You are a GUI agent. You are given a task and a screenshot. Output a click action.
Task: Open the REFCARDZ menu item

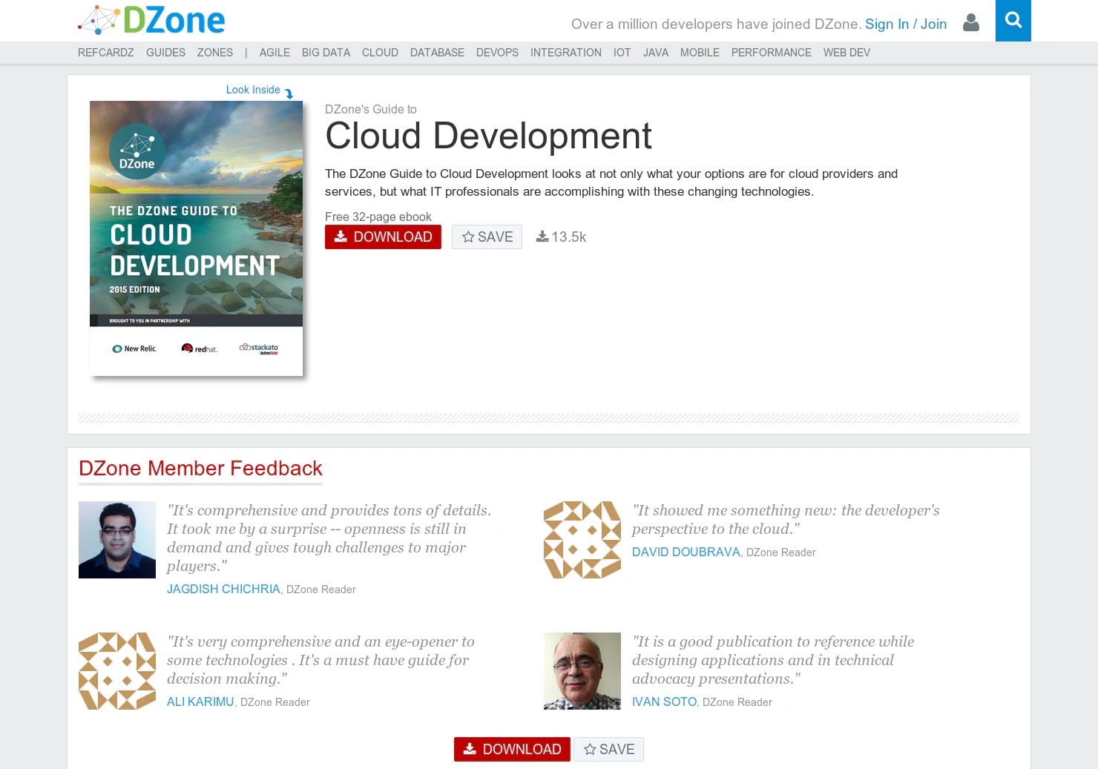tap(106, 53)
